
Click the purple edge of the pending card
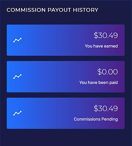pos(122,113)
